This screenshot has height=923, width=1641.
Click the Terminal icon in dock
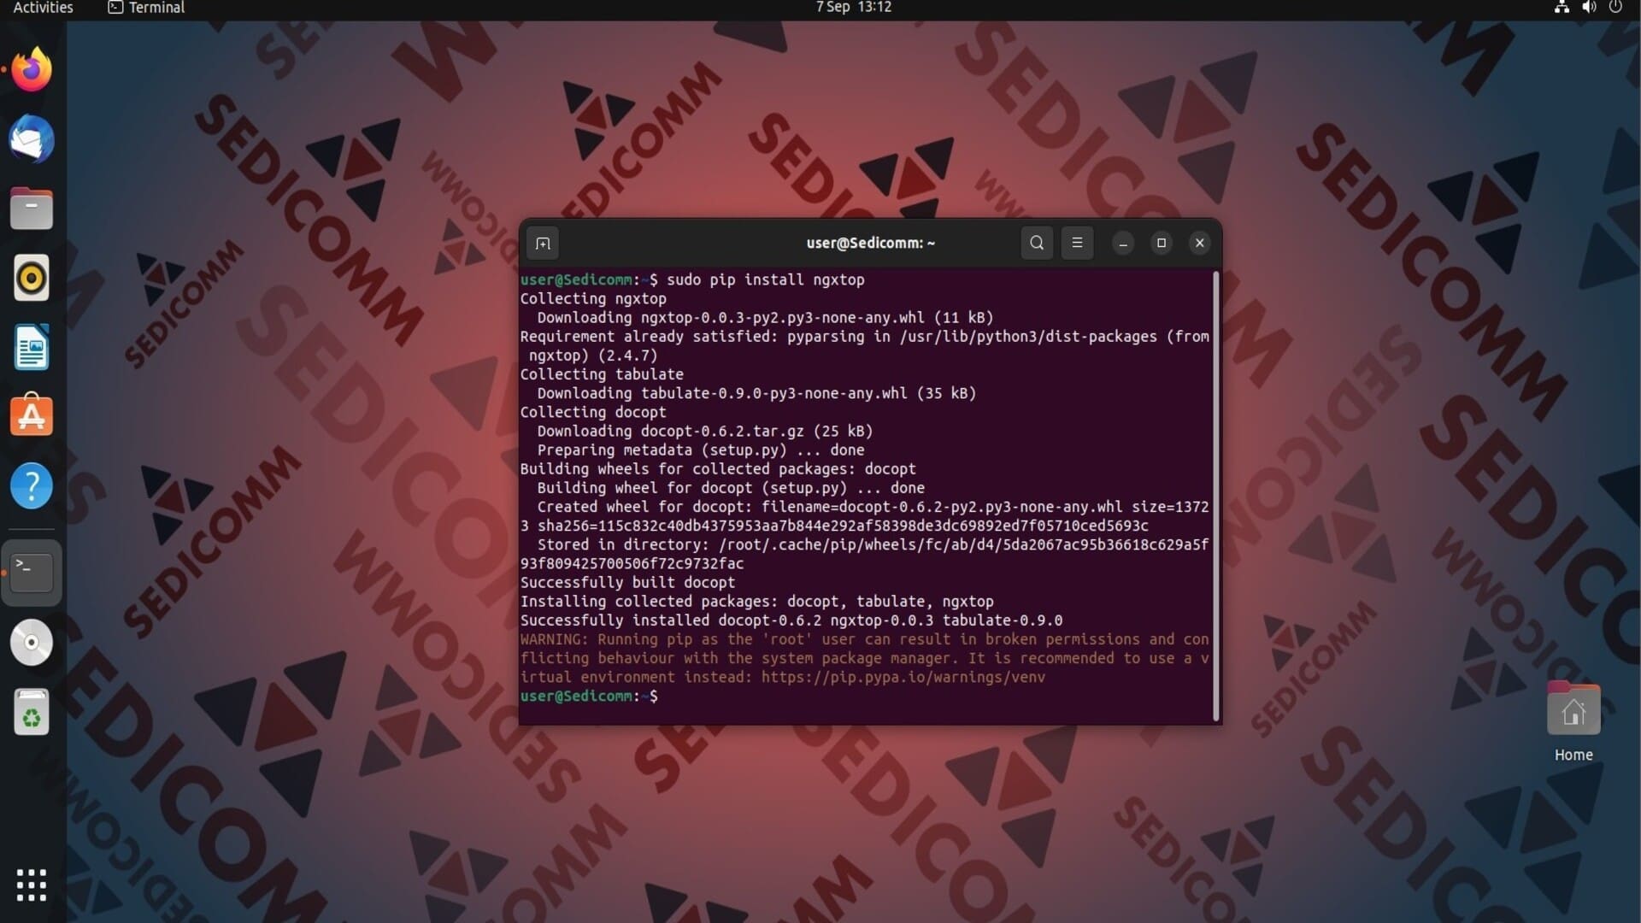coord(32,572)
